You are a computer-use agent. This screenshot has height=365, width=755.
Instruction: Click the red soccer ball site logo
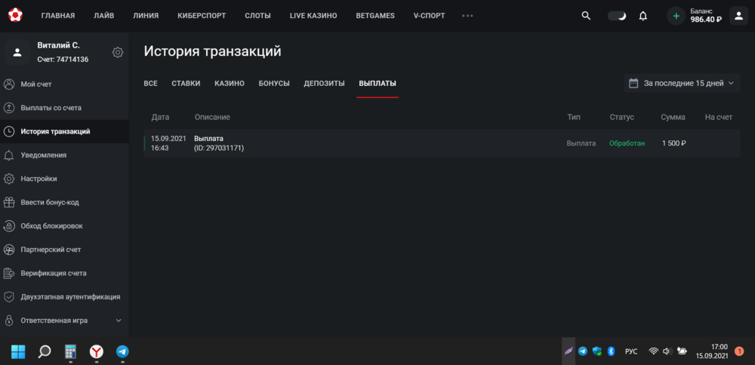click(15, 15)
